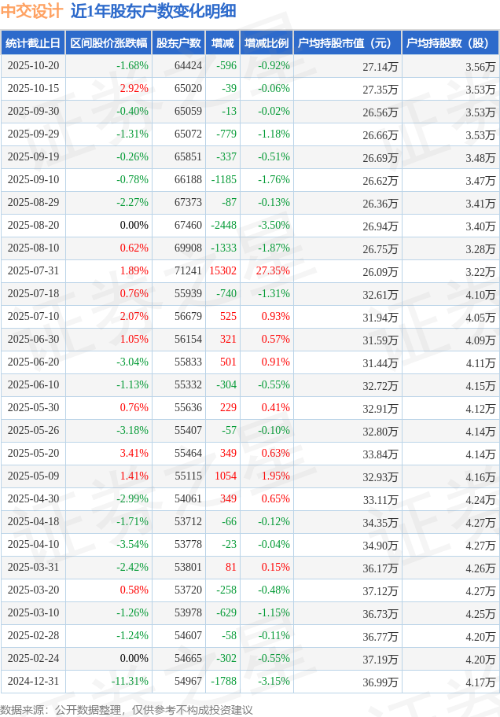Select the 2025-07-31 date cell

point(33,271)
